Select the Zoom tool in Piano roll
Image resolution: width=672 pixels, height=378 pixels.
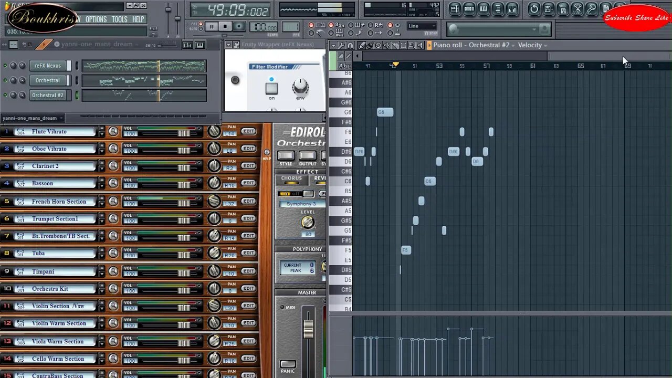click(412, 45)
